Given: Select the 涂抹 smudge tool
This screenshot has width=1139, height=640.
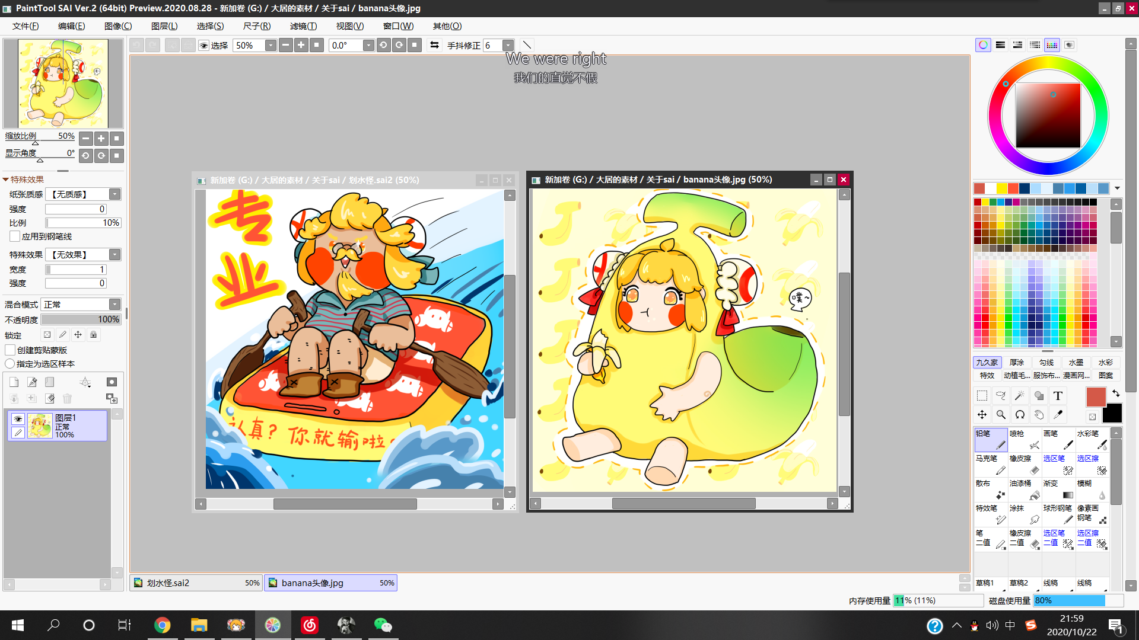Looking at the screenshot, I should [1025, 514].
